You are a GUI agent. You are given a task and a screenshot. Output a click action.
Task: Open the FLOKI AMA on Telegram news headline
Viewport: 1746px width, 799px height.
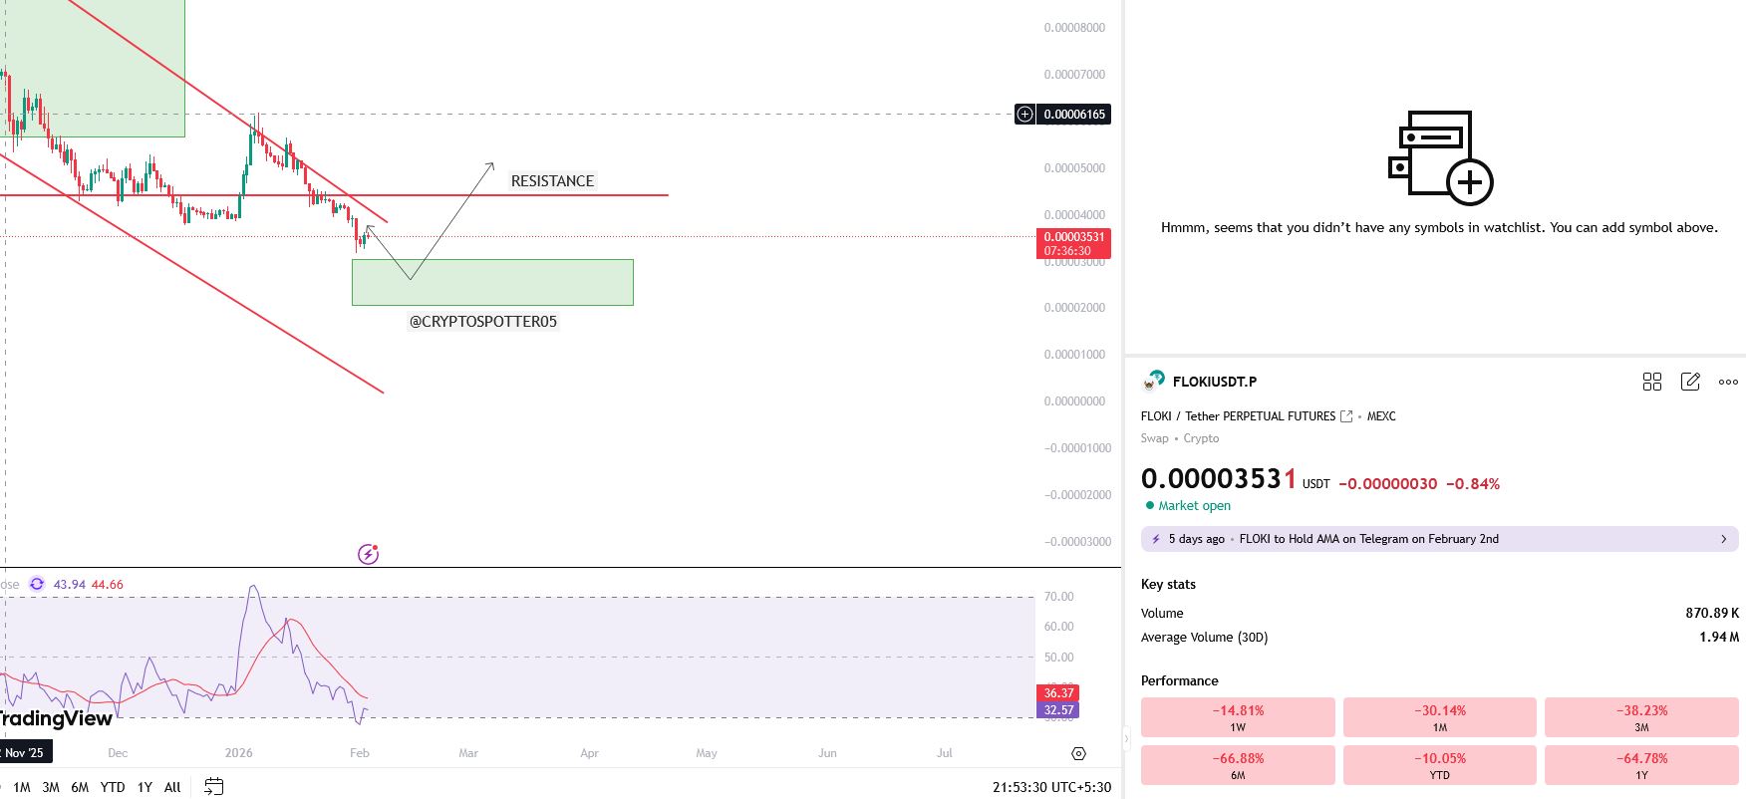(1368, 539)
